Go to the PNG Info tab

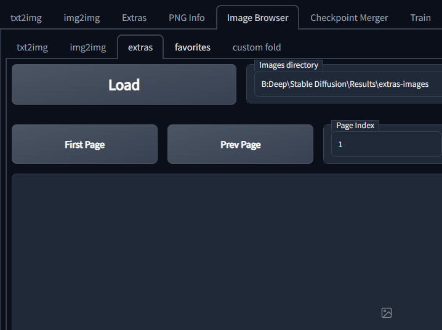click(187, 18)
